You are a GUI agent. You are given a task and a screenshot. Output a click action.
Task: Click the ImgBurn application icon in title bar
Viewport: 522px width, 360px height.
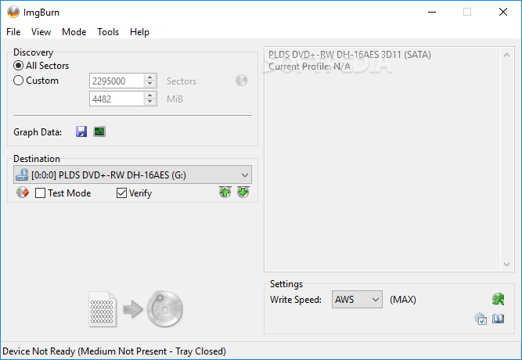13,12
